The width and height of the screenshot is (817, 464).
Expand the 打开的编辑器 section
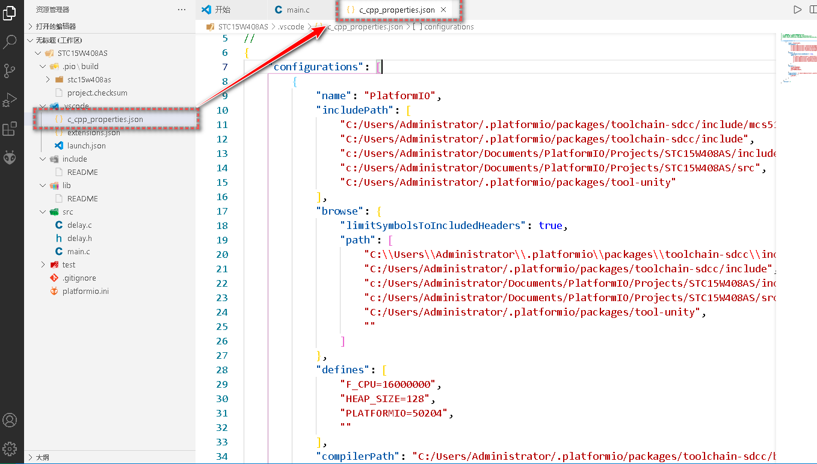pyautogui.click(x=109, y=26)
